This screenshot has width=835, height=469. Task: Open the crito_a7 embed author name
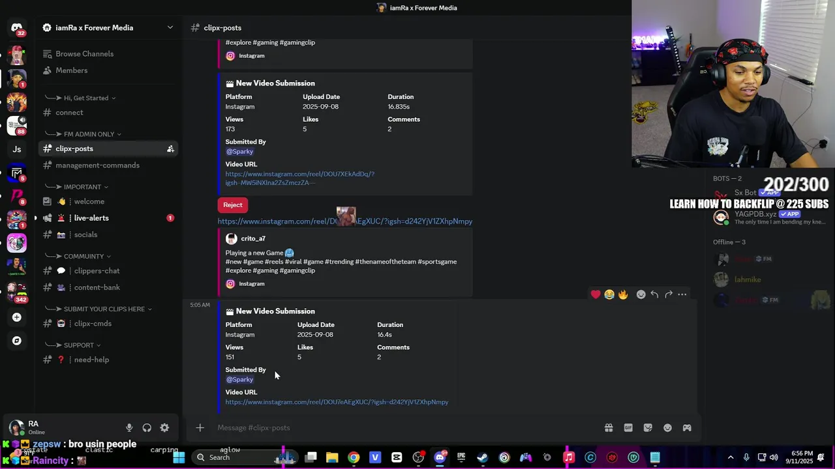253,239
